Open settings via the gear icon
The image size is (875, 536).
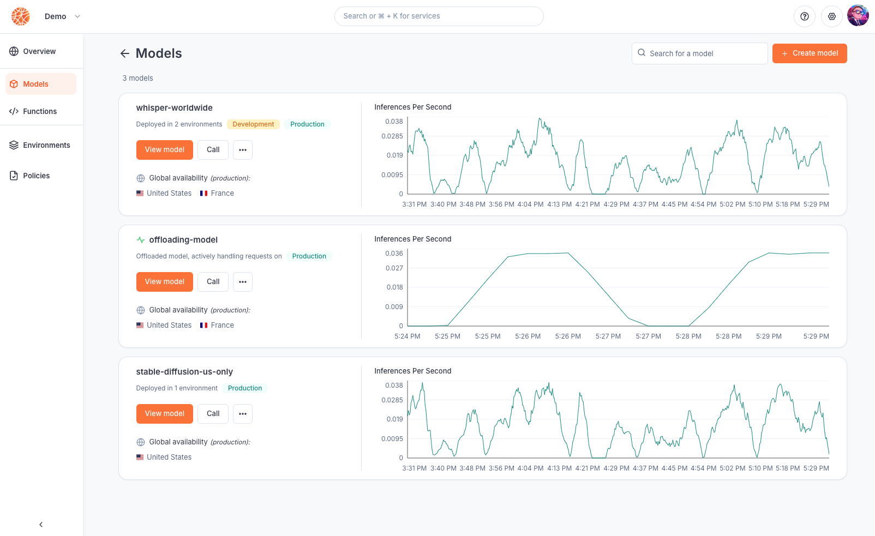[831, 16]
